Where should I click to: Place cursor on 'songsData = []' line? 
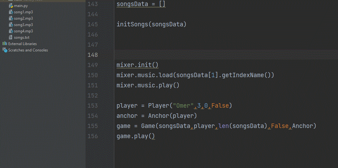coord(141,4)
